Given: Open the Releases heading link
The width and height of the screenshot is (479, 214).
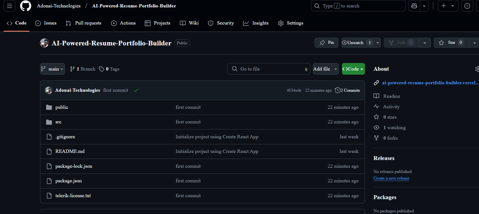Looking at the screenshot, I should (384, 158).
